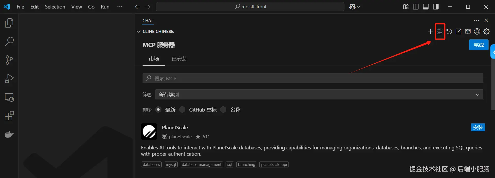Open the Copilot menu icon in title bar
Screen dimensions: 495x178
(x=352, y=7)
